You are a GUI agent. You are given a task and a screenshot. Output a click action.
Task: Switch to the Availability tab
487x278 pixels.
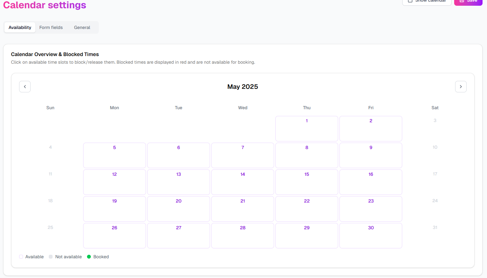[x=20, y=27]
